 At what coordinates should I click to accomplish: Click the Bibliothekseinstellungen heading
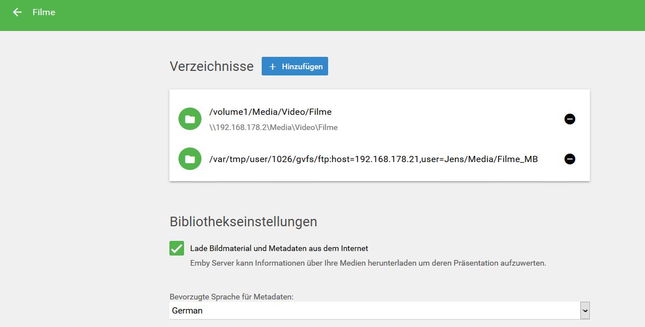[x=243, y=222]
